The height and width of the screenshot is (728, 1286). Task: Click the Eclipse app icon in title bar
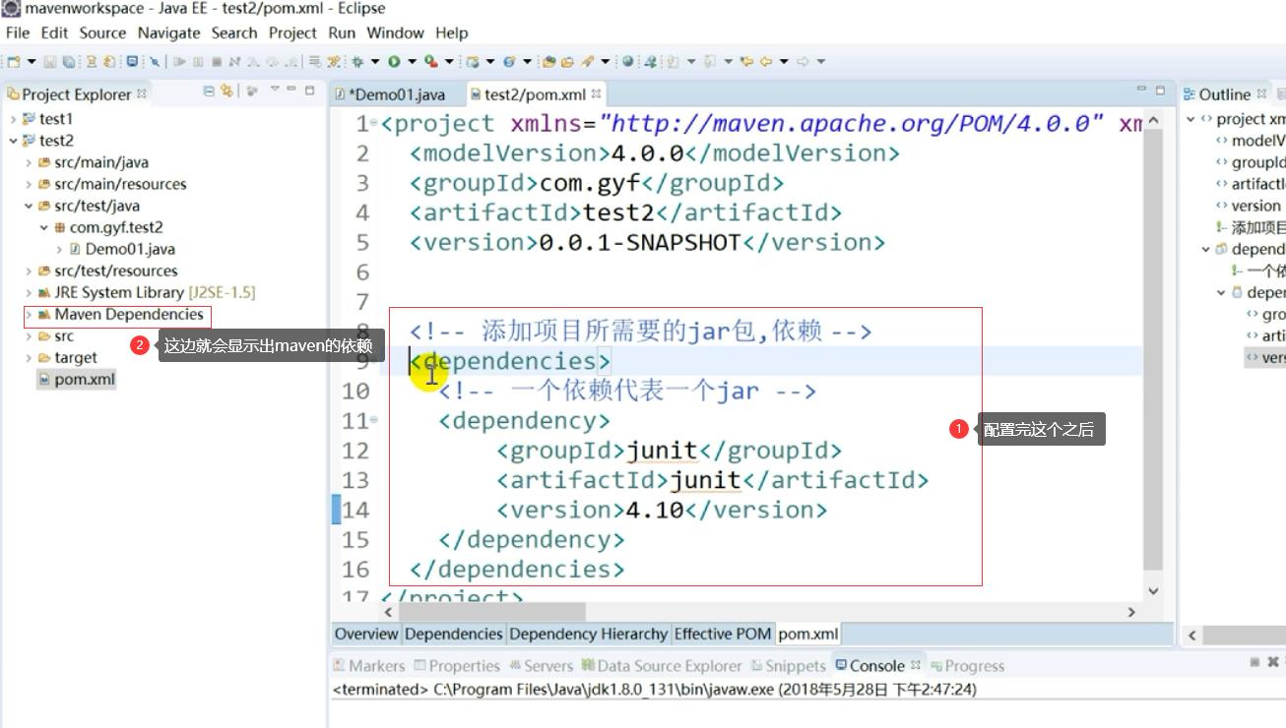(11, 9)
